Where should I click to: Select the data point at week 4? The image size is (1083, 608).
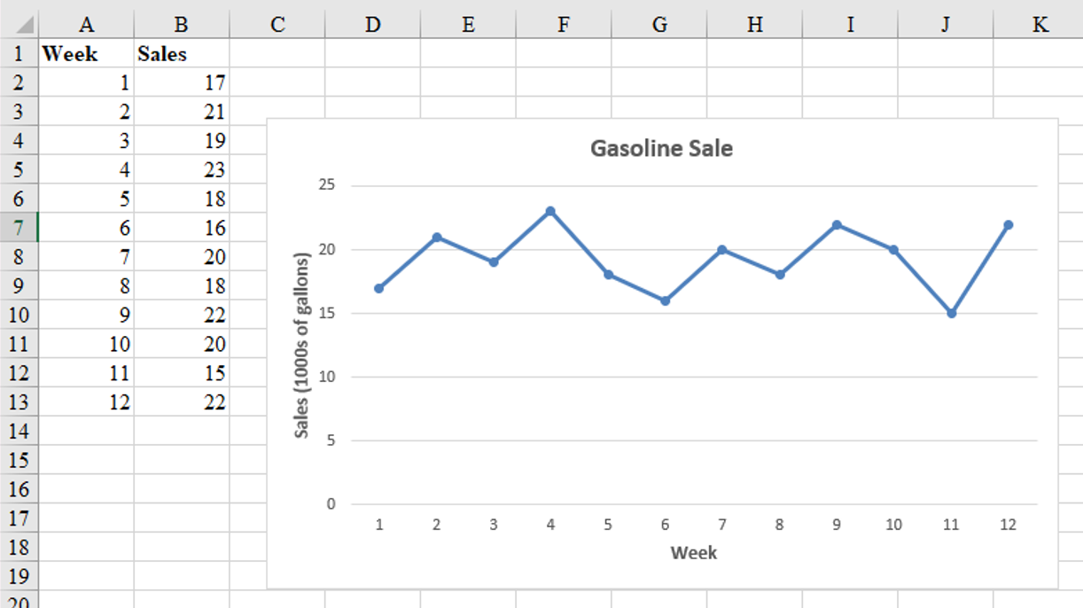pyautogui.click(x=550, y=211)
